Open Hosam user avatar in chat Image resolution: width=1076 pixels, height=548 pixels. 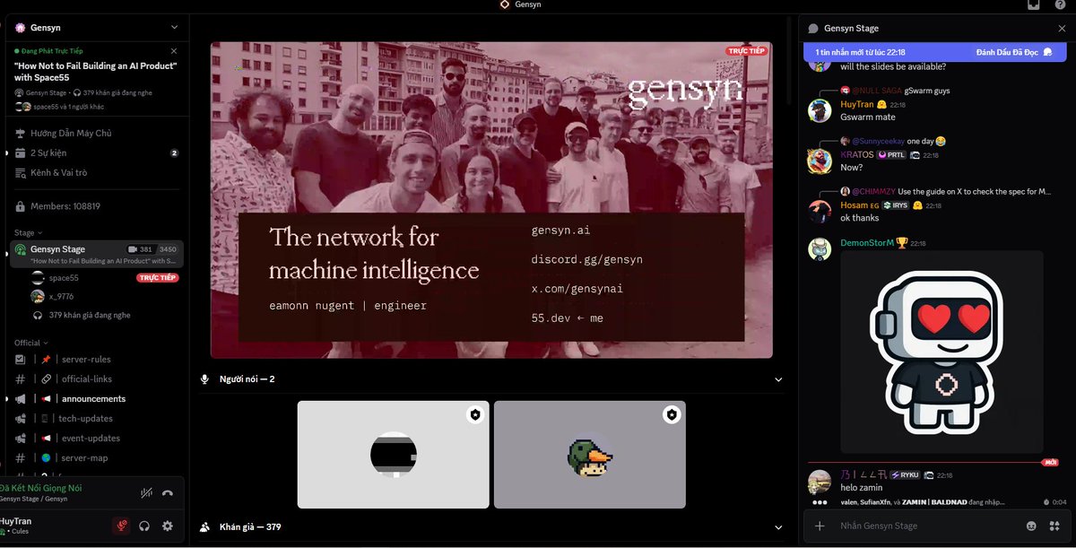click(x=820, y=211)
